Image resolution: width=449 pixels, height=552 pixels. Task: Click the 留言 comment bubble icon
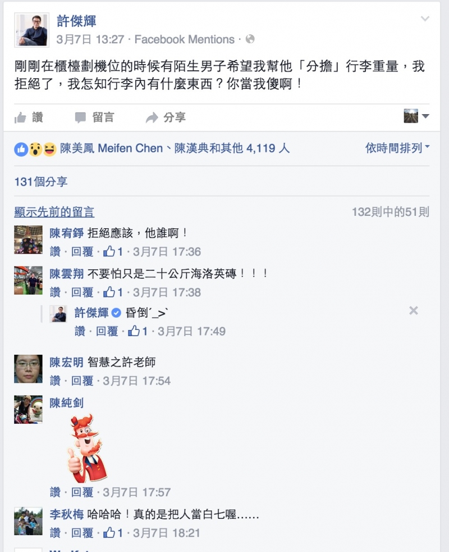click(x=80, y=117)
